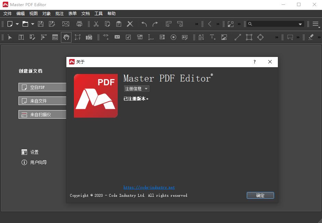The image size is (322, 223).
Task: Select the Edit Text tool
Action: (x=21, y=37)
